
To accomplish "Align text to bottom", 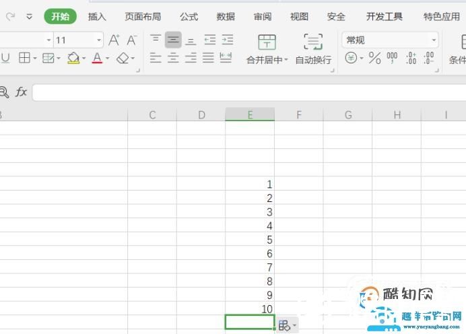I will click(x=191, y=40).
